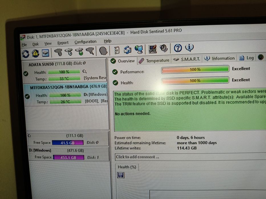
Task: Click the '0 days, 6 hours' power-on value
Action: pos(191,138)
